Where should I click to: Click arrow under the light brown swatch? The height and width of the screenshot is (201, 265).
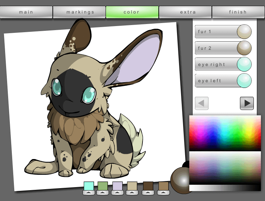pos(163,193)
